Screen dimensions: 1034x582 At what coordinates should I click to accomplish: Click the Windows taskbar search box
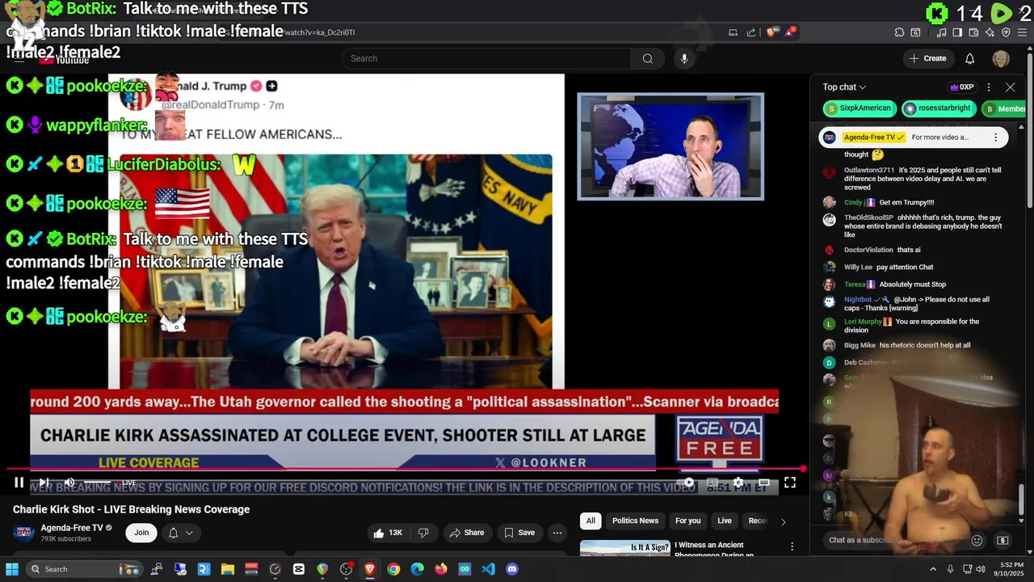[84, 569]
